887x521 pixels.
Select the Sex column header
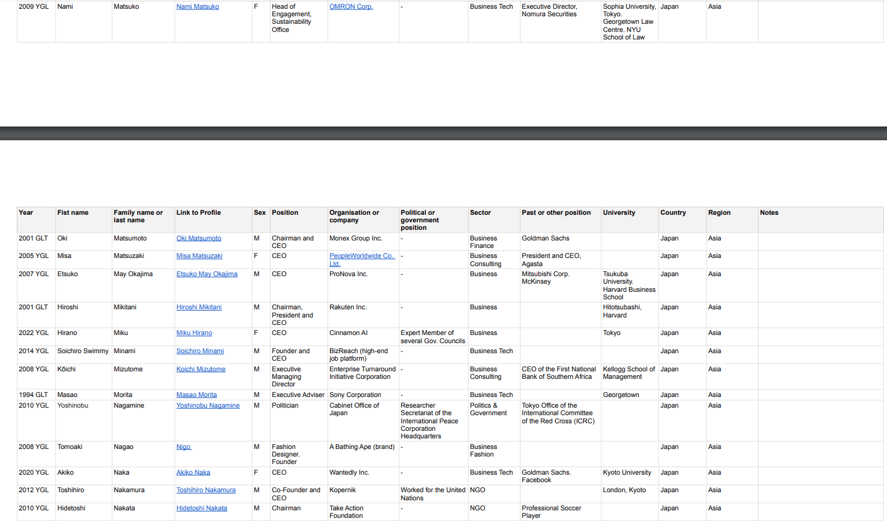click(x=261, y=220)
